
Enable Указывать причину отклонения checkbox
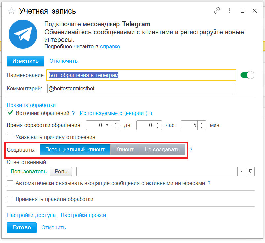click(x=10, y=137)
